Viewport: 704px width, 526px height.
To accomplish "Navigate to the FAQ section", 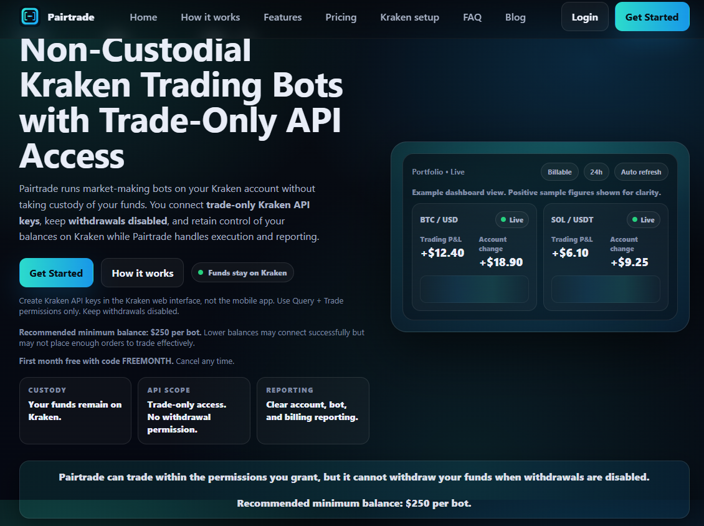I will [472, 17].
